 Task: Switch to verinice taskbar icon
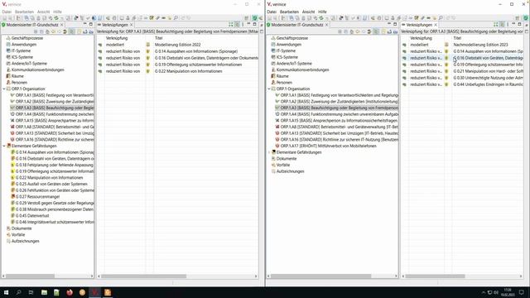click(x=95, y=292)
